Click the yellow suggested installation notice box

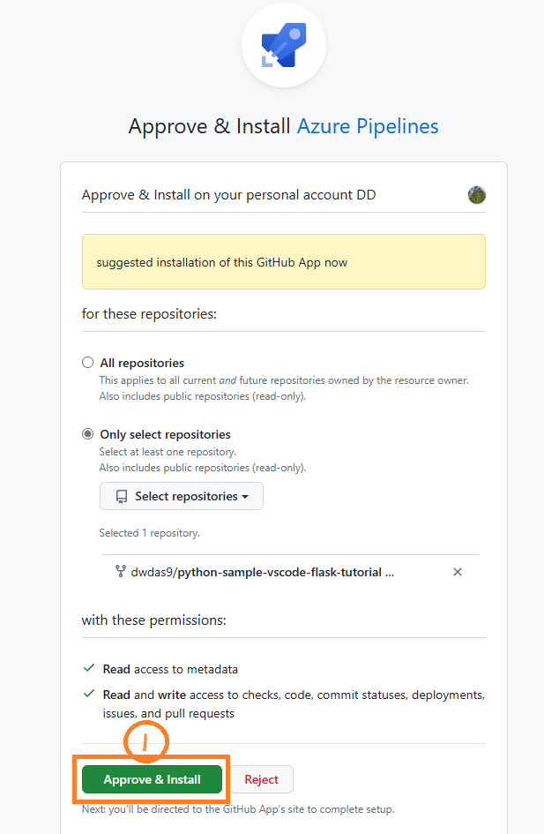(x=284, y=262)
